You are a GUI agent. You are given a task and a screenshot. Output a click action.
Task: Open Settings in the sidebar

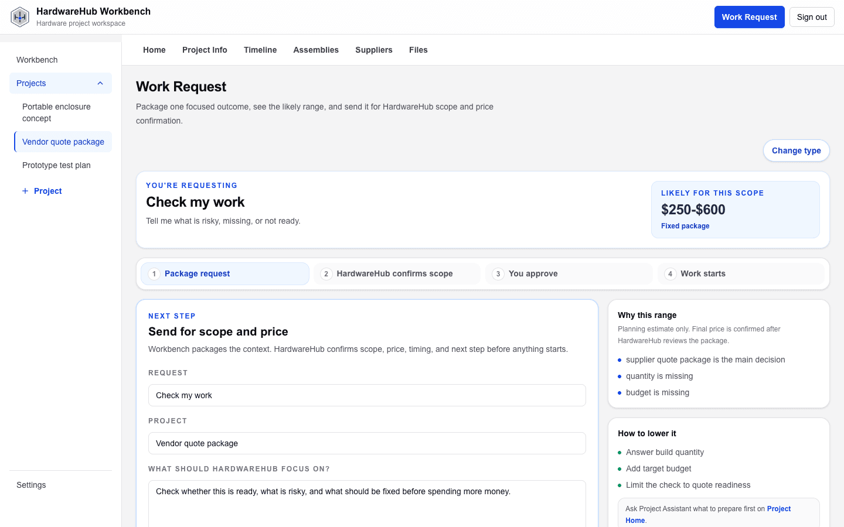[60, 485]
